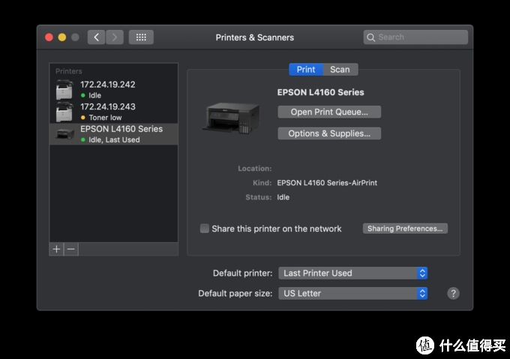Open help with question mark button

453,293
